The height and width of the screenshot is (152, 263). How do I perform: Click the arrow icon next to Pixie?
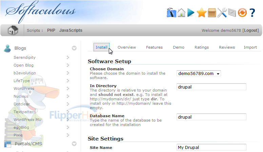click(68, 135)
